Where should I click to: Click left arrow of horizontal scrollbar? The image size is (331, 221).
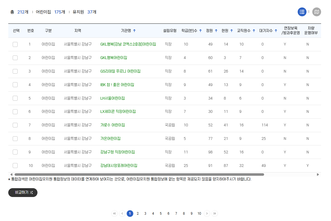pos(11,174)
